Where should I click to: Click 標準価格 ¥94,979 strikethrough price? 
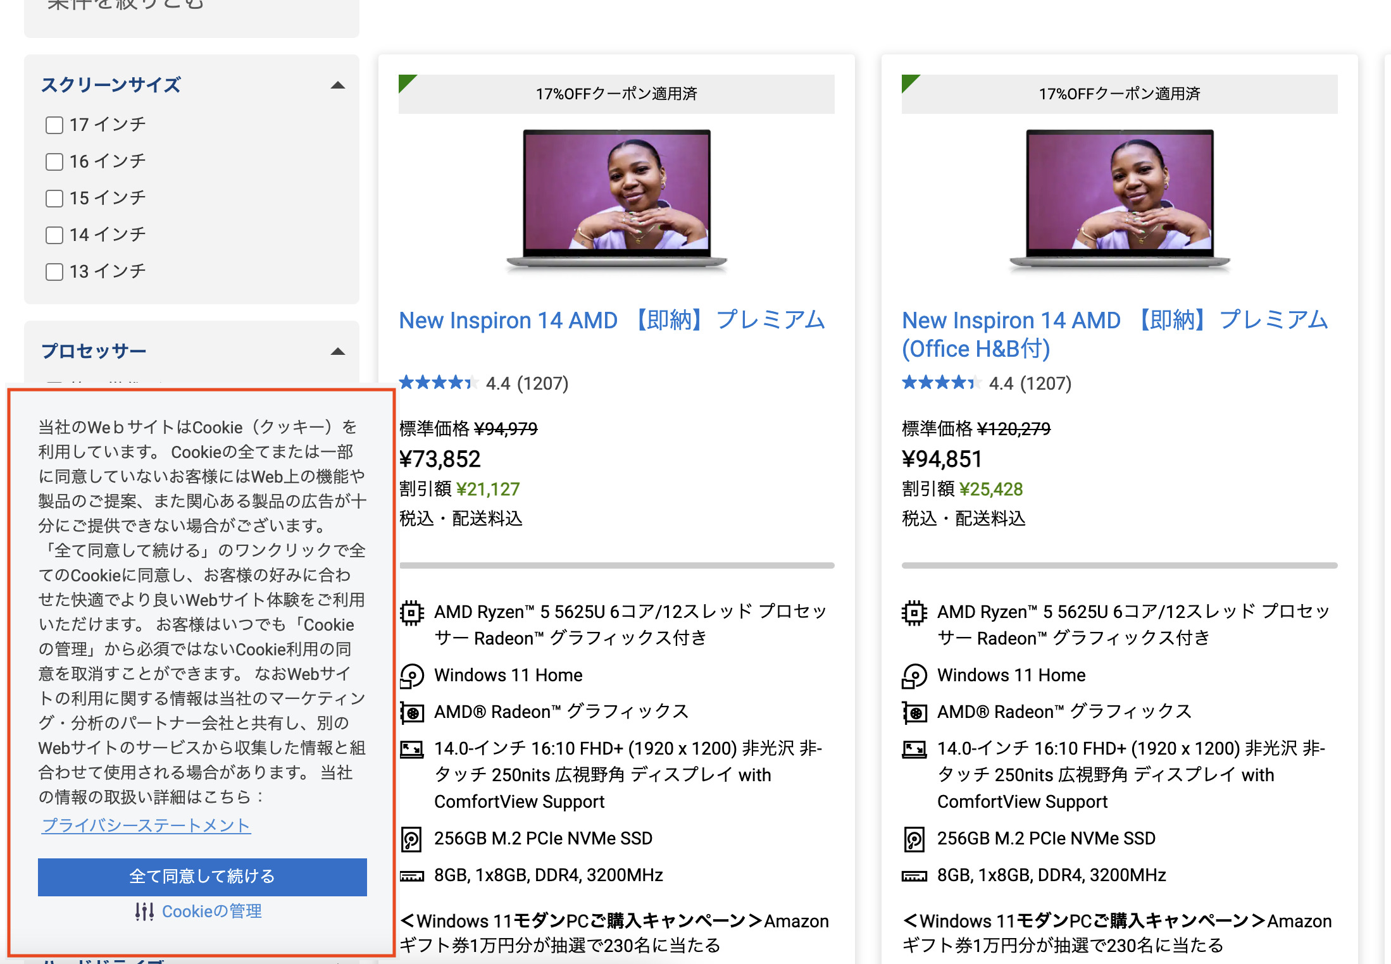click(x=468, y=429)
